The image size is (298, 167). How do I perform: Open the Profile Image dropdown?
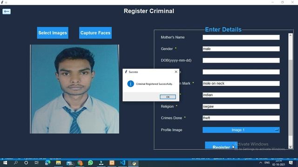(x=241, y=130)
